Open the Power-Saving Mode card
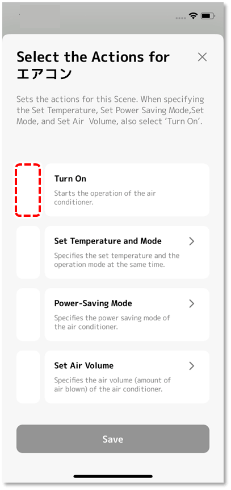 point(127,314)
